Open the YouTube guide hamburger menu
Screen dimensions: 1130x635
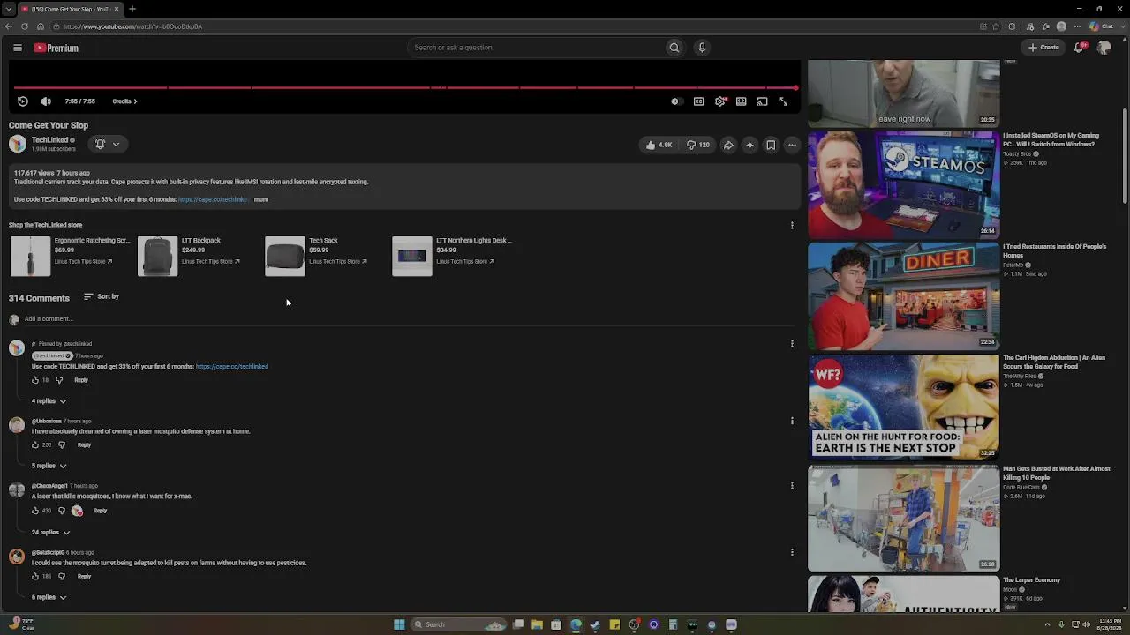[17, 48]
